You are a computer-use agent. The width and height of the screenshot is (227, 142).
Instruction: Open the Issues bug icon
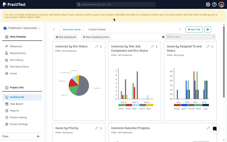[7, 73]
